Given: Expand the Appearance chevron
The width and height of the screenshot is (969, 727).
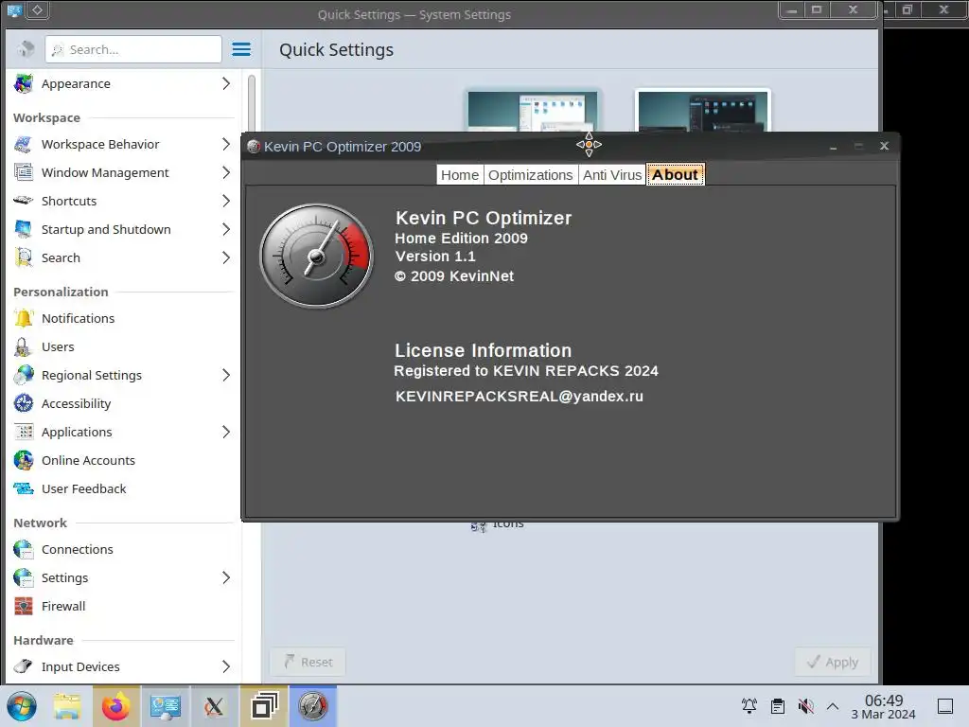Looking at the screenshot, I should point(226,83).
